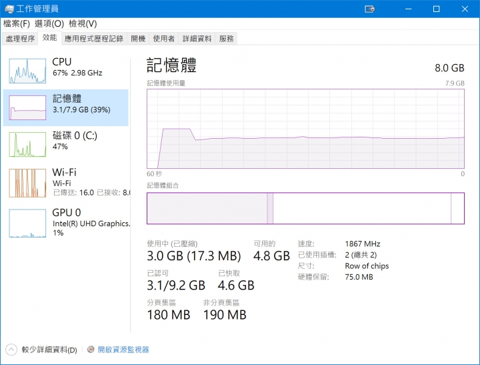480x365 pixels.
Task: Click the resource monitor icon at bottom
Action: click(x=91, y=350)
